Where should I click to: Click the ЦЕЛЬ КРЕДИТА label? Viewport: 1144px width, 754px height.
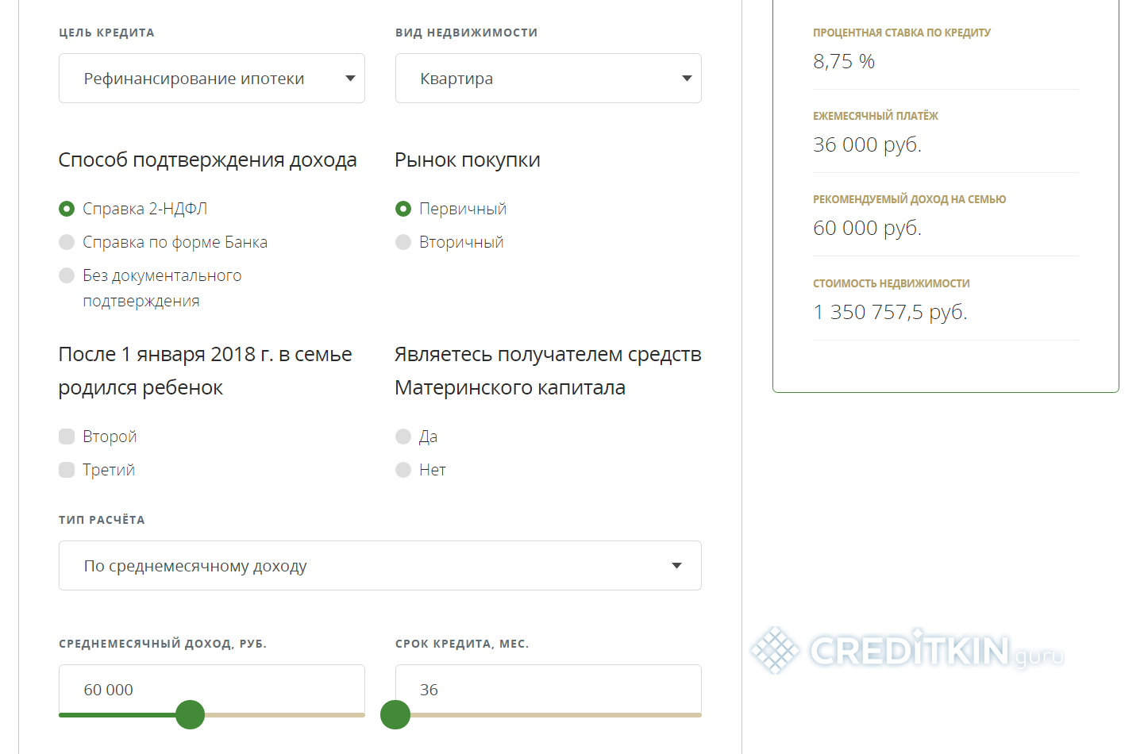(106, 33)
